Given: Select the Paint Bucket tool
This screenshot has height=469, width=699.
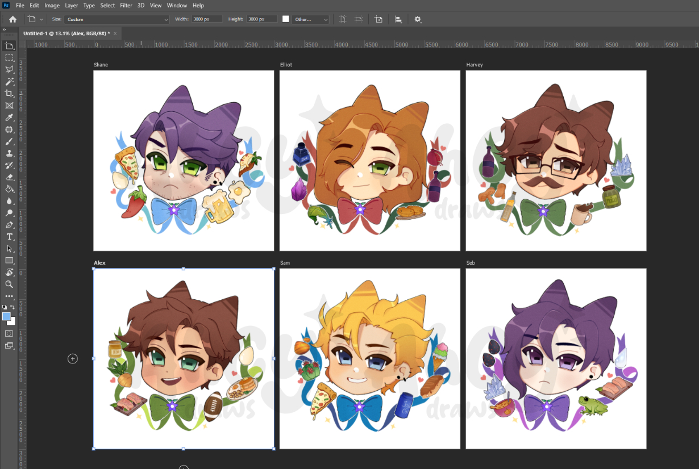Looking at the screenshot, I should [x=9, y=189].
